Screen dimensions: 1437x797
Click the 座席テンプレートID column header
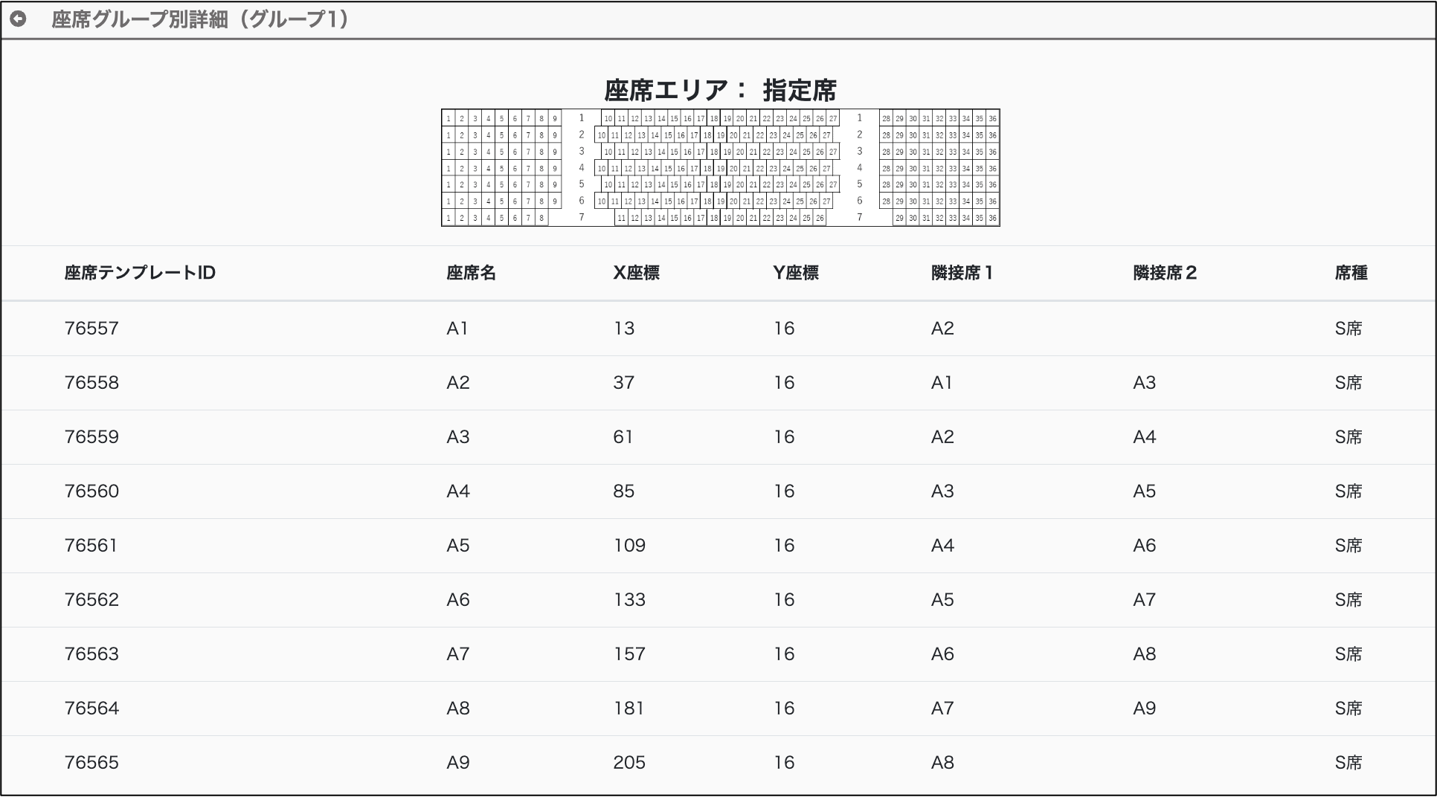point(140,273)
